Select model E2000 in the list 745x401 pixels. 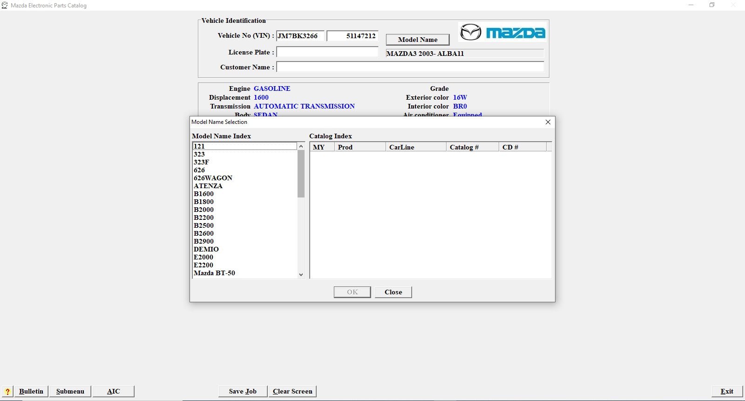click(244, 257)
